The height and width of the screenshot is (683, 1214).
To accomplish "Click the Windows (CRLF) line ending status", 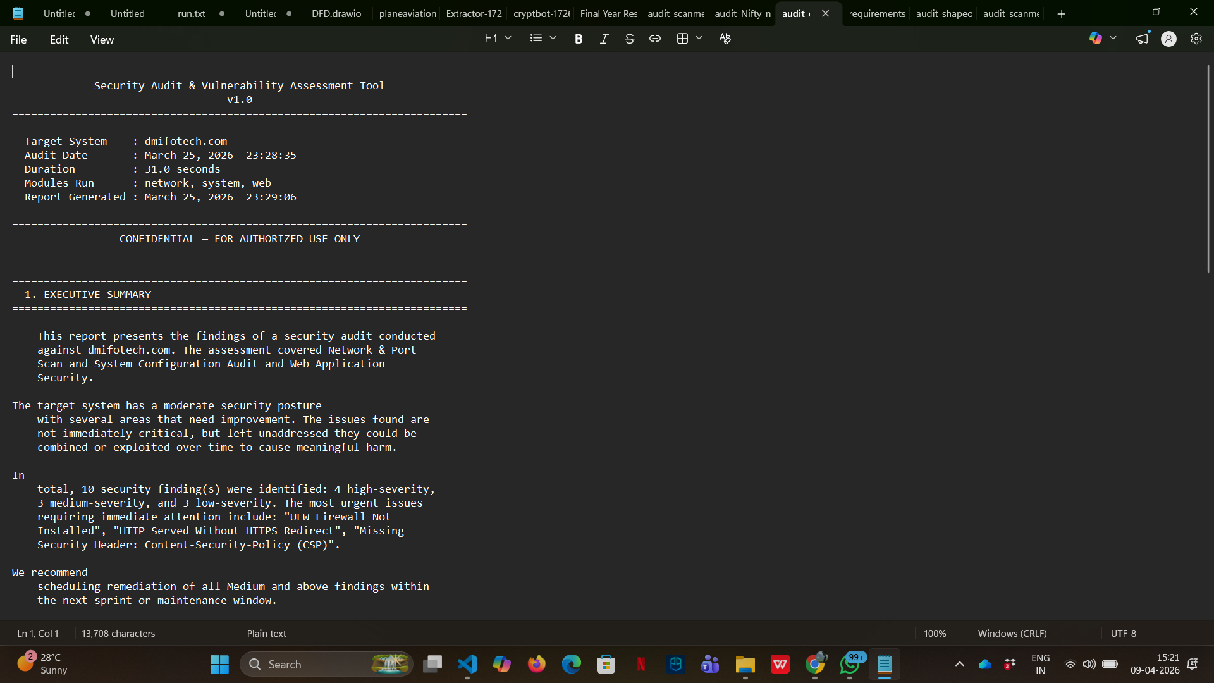I will pos(1012,633).
